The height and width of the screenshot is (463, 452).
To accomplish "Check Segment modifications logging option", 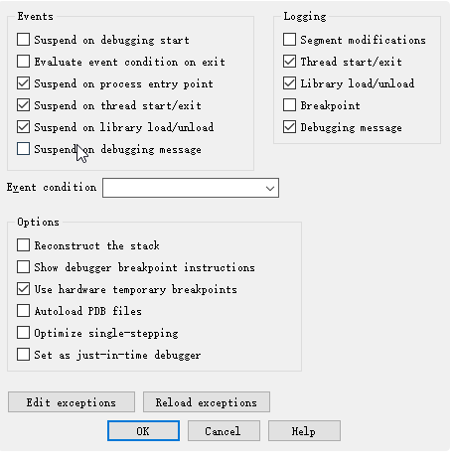I will pos(289,40).
